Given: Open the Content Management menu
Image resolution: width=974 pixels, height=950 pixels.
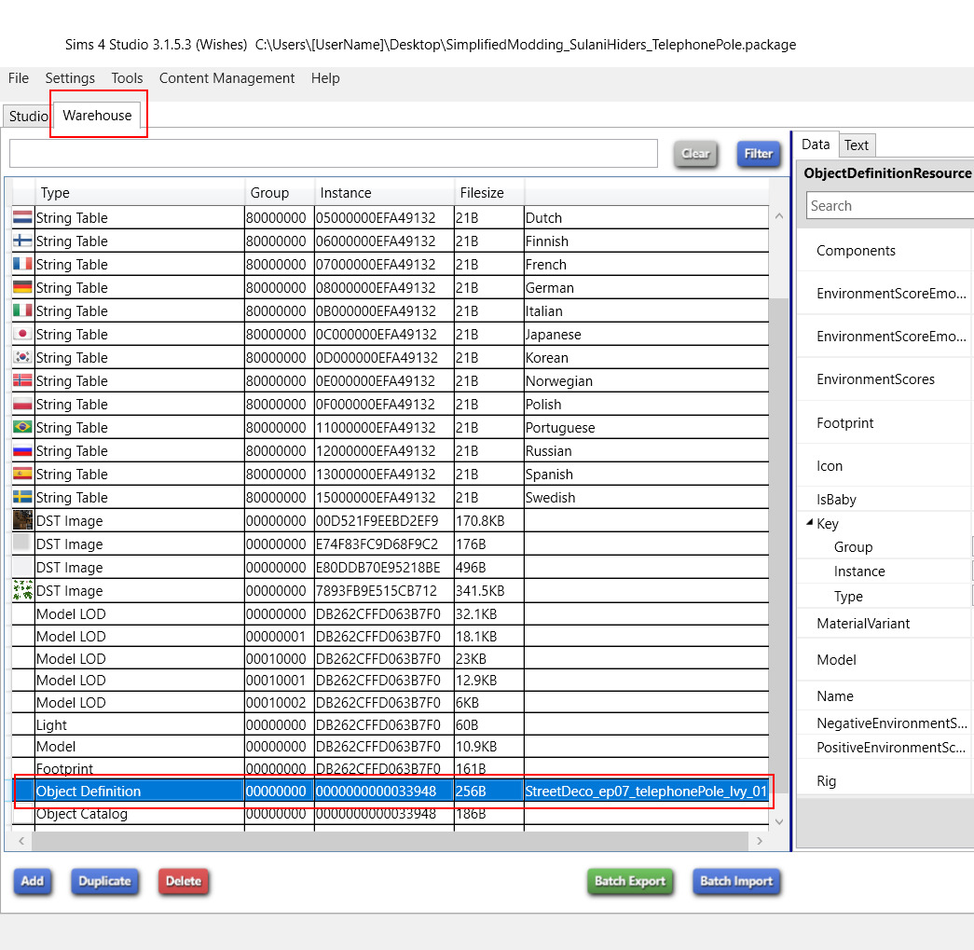Looking at the screenshot, I should (226, 78).
